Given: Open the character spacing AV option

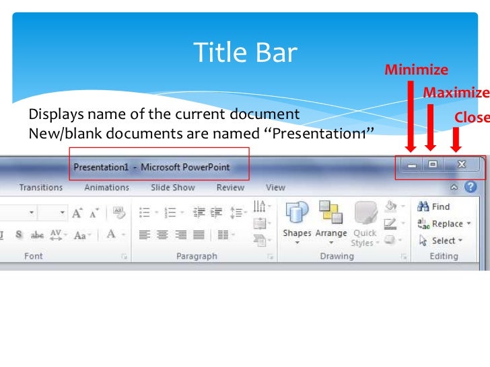Looking at the screenshot, I should (x=56, y=235).
